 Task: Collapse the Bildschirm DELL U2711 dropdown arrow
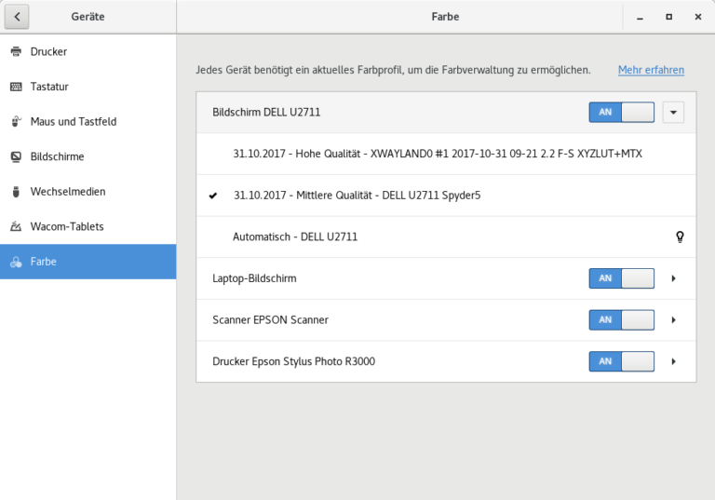coord(673,113)
